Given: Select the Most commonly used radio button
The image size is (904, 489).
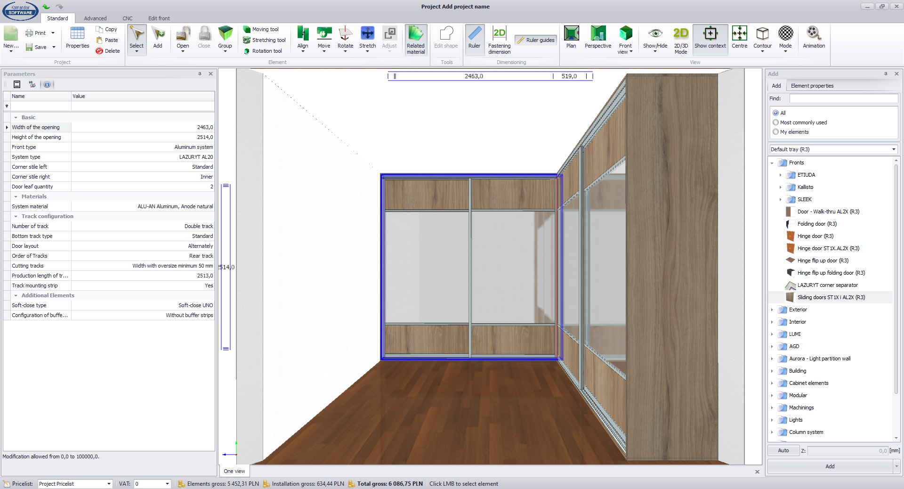Looking at the screenshot, I should pos(776,122).
